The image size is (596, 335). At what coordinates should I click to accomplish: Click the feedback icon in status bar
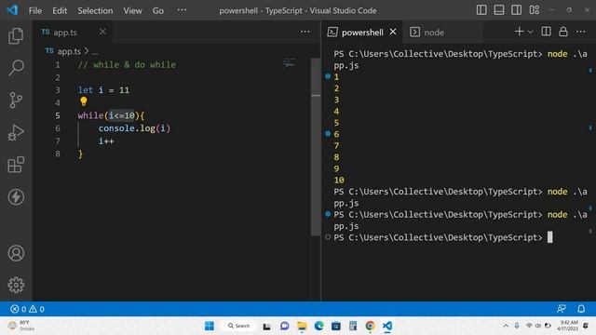coord(562,309)
